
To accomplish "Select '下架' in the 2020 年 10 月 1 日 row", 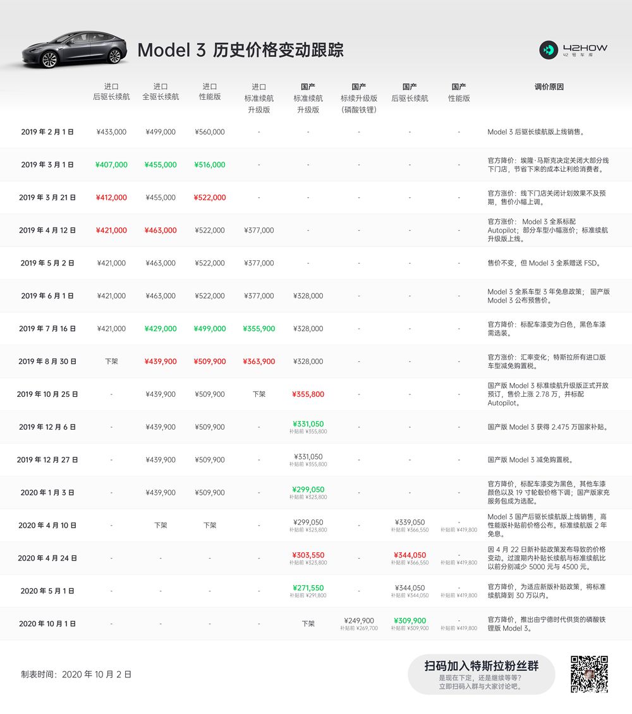I will 308,624.
